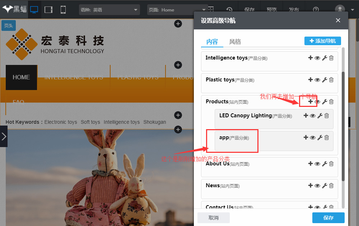Open wrench settings for LED Canopy Lighting
Screen dimensions: 359x226
(320, 116)
